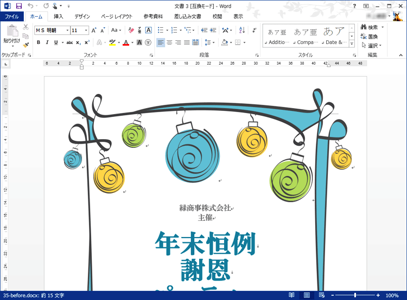Toggle Italic formatting
The image size is (407, 300).
47,42
